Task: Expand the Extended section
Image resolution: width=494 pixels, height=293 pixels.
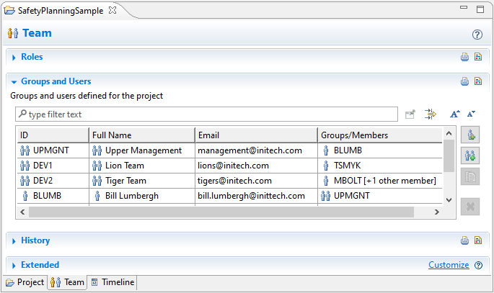Action: coord(14,266)
